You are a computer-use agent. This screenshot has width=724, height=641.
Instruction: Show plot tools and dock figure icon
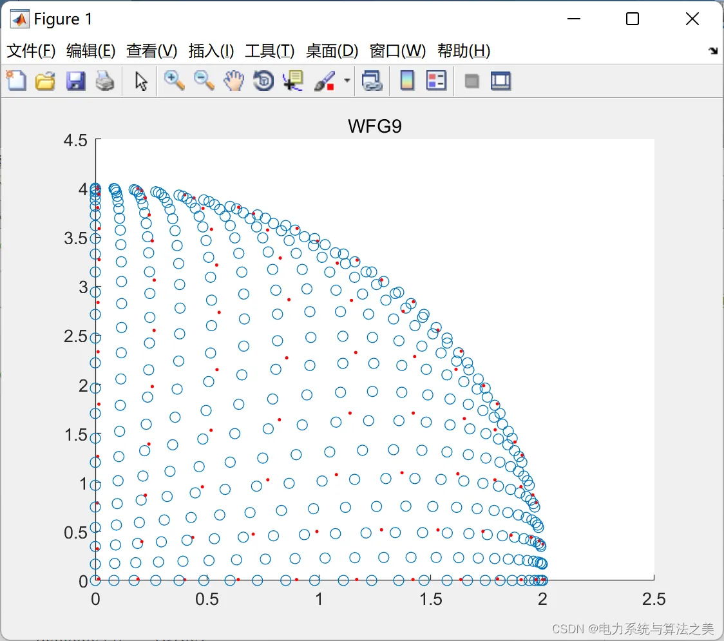click(x=500, y=81)
